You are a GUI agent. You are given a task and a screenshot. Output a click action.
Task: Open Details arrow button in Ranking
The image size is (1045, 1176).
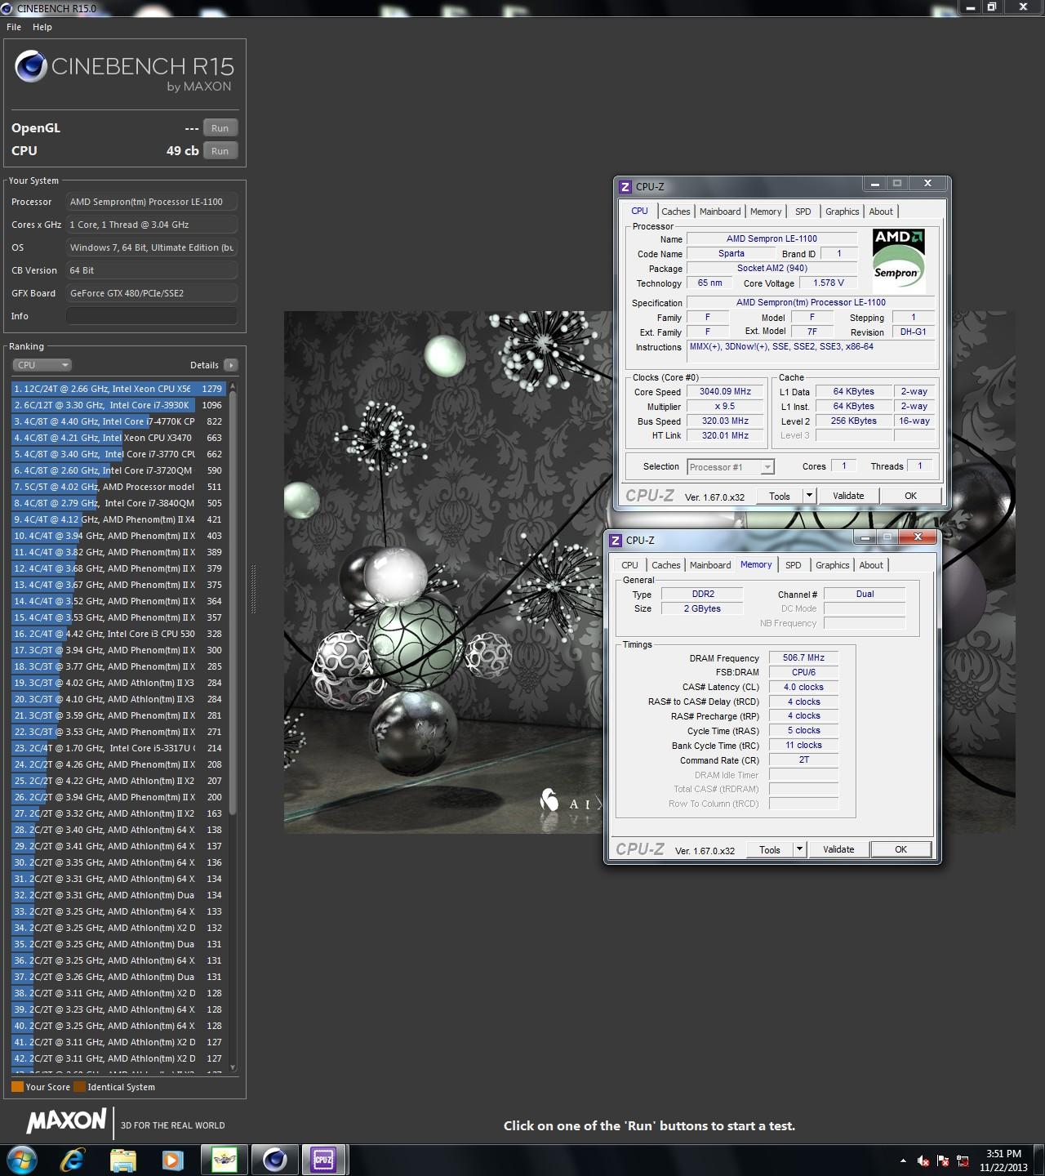coord(231,365)
